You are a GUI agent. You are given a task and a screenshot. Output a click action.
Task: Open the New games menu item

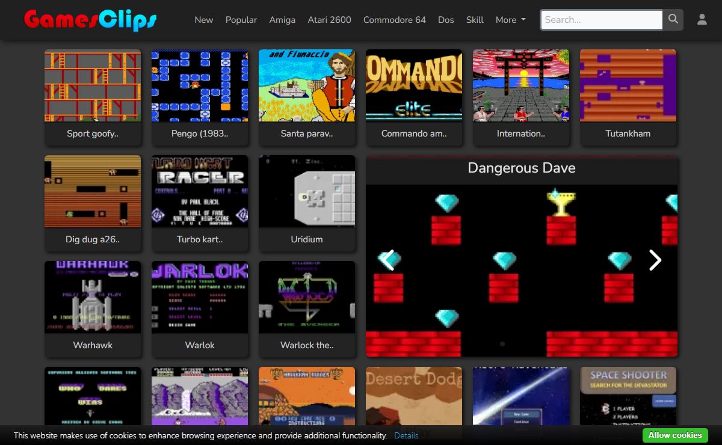click(x=204, y=20)
